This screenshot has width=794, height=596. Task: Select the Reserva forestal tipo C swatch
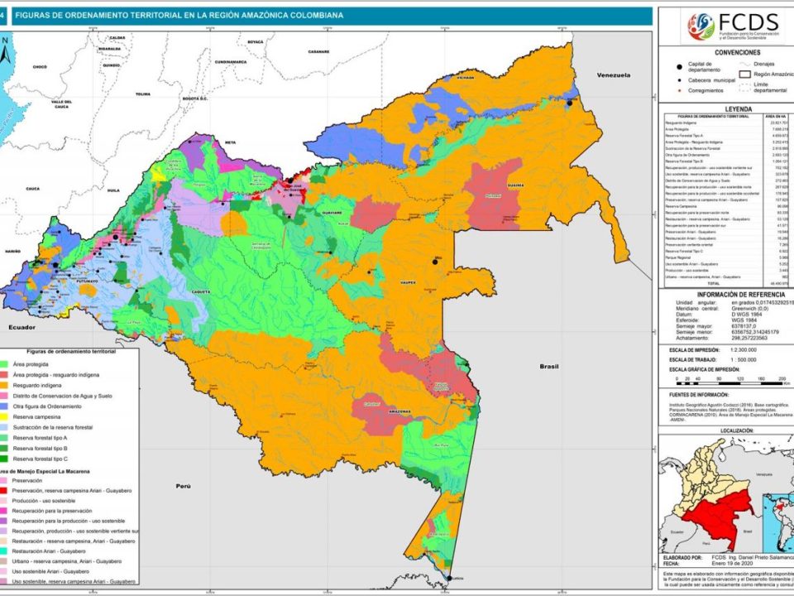click(6, 458)
